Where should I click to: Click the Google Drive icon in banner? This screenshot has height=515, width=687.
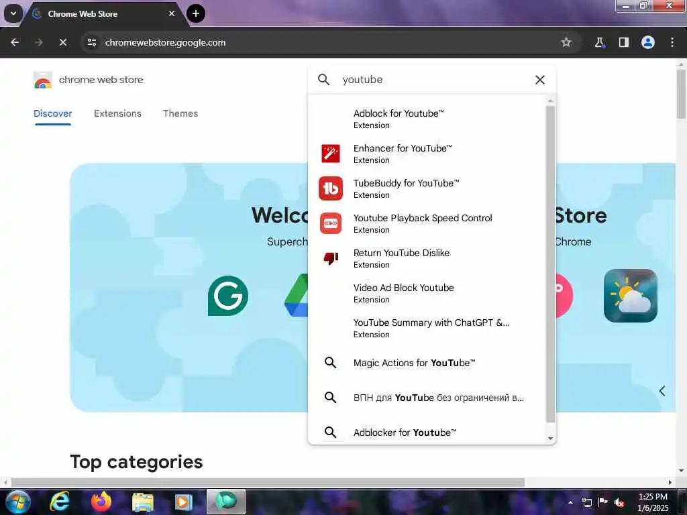coord(296,296)
